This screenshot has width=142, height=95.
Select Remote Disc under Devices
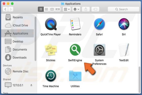[x=17, y=71]
